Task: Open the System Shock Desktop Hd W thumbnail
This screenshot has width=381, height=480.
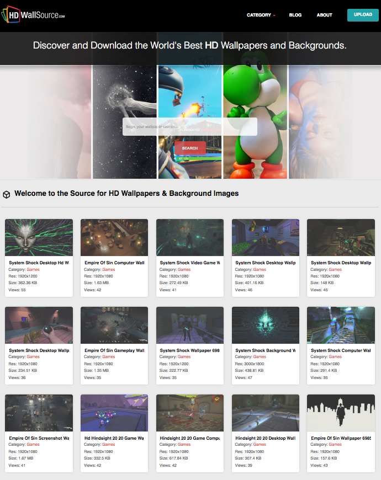Action: point(39,237)
